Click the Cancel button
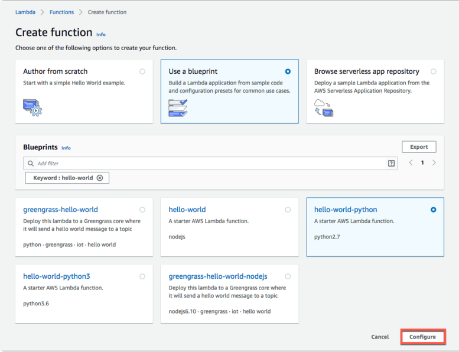Image resolution: width=459 pixels, height=352 pixels. pyautogui.click(x=380, y=337)
